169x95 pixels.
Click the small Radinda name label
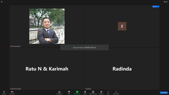tap(88, 89)
